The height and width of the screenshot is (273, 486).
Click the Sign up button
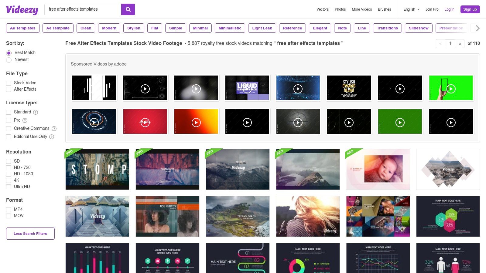[470, 9]
